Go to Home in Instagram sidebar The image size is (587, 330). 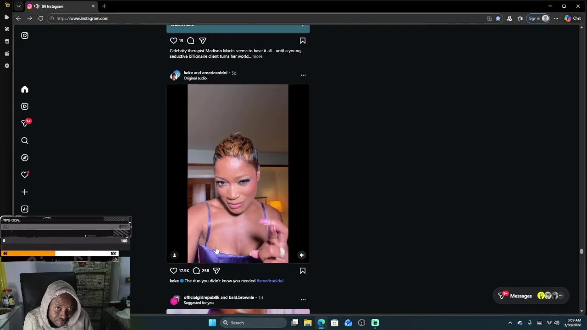point(25,89)
